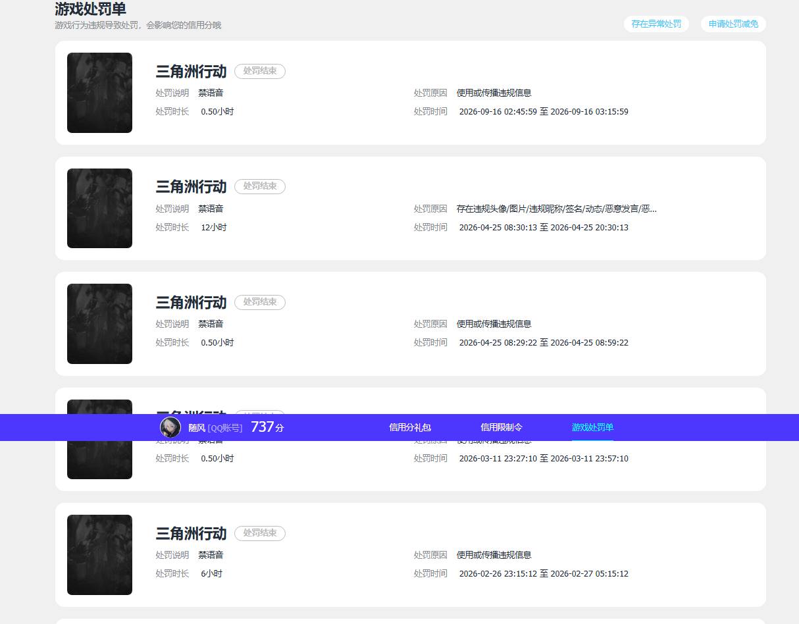
Task: Click 禁语音 description on the 6小时 card
Action: (x=211, y=555)
